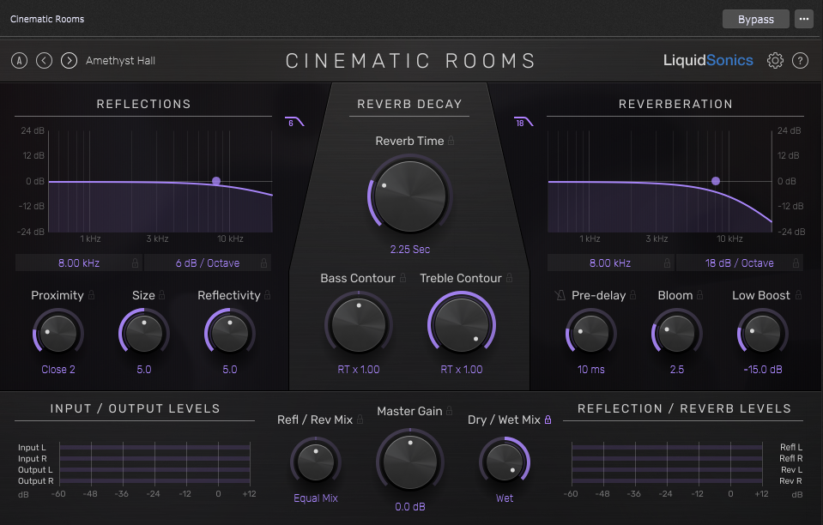The image size is (823, 525).
Task: Click the Reflections EQ curve handle
Action: [216, 181]
